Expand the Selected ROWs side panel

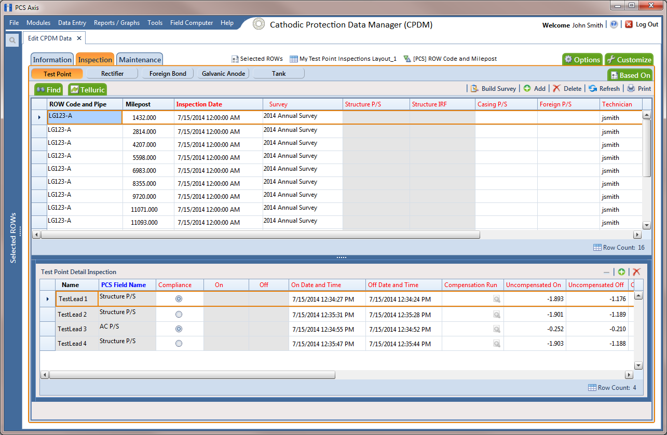click(x=13, y=238)
